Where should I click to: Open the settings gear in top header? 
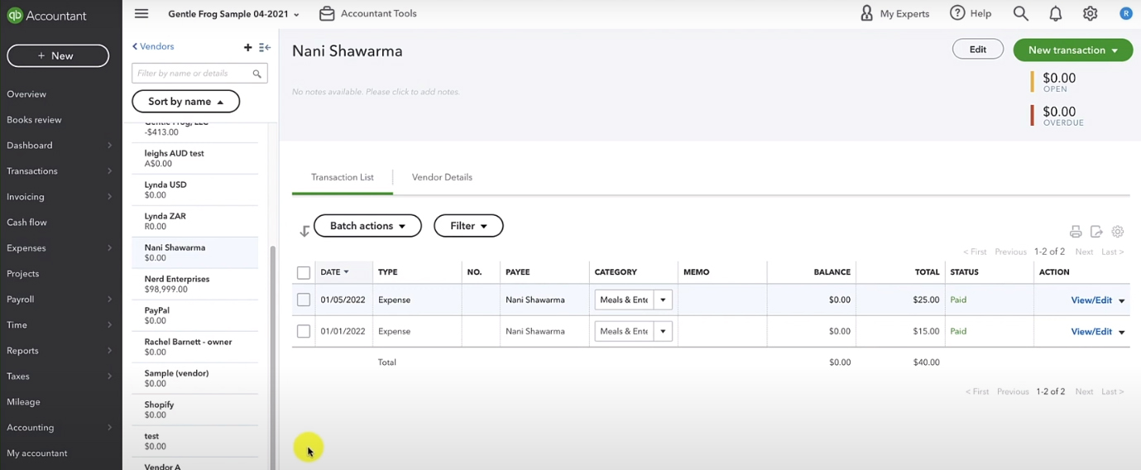(1091, 13)
